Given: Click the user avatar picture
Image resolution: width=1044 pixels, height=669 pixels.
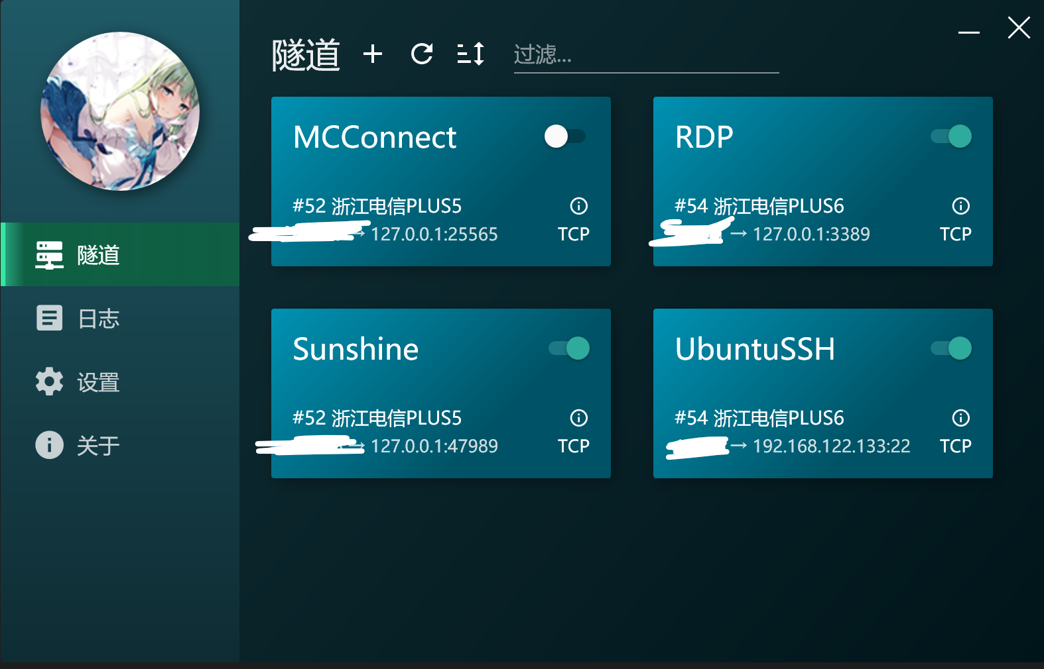Looking at the screenshot, I should point(120,111).
